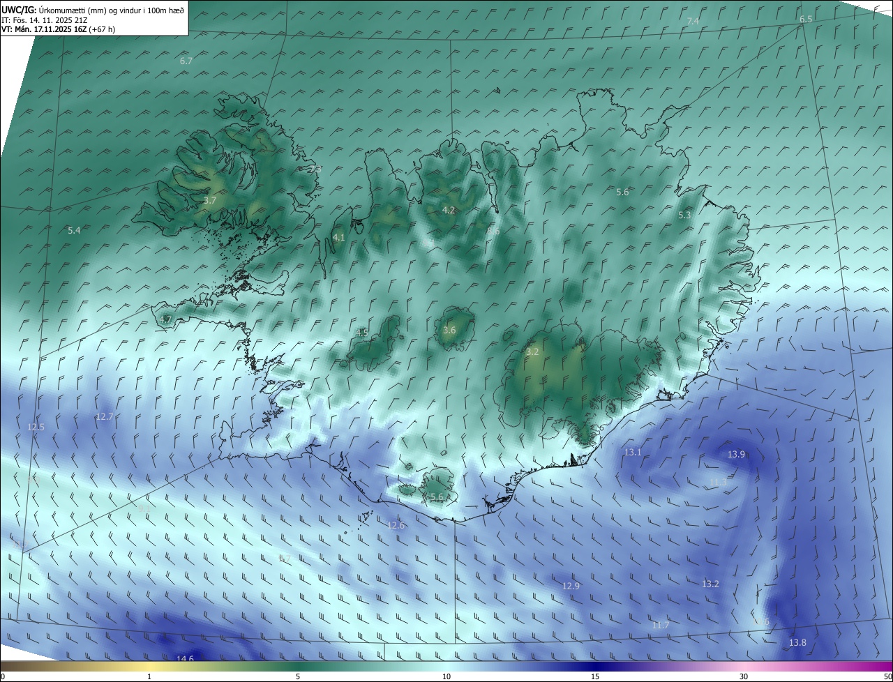Click the 4.7 value on the Snæfellsnes peninsula
Viewport: 893px width, 682px height.
tap(165, 319)
